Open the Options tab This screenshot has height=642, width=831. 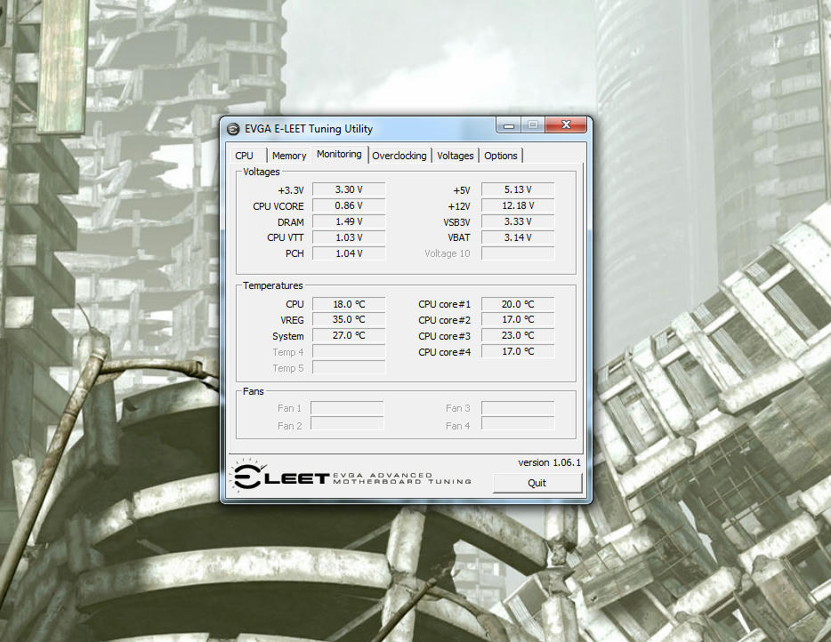pos(501,156)
